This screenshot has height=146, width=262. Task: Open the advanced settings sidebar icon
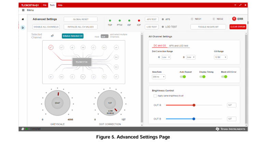coord(23,27)
